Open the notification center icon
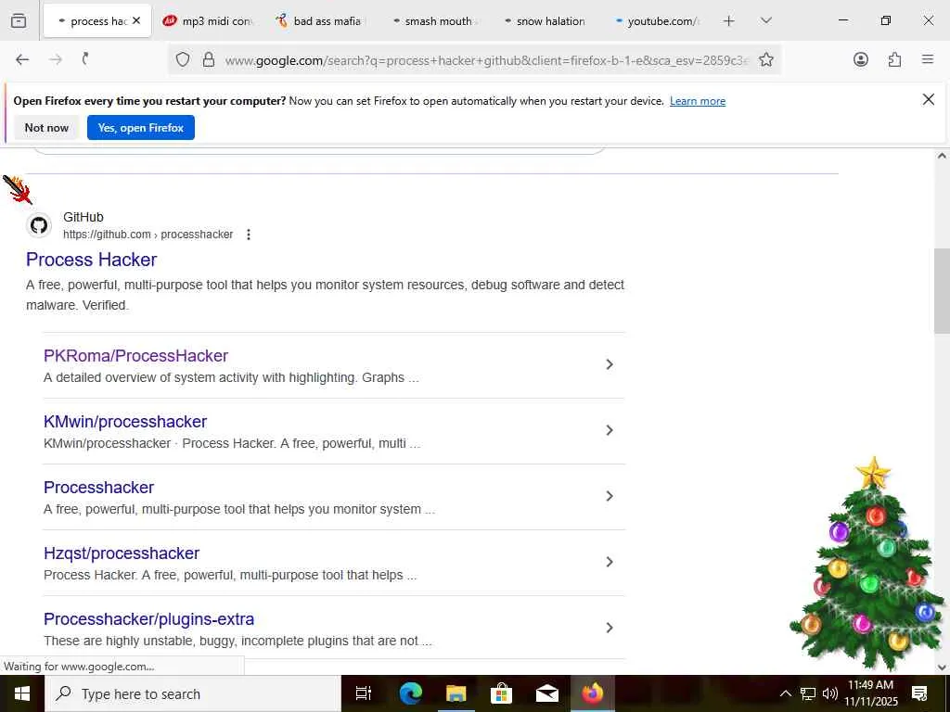 (919, 693)
